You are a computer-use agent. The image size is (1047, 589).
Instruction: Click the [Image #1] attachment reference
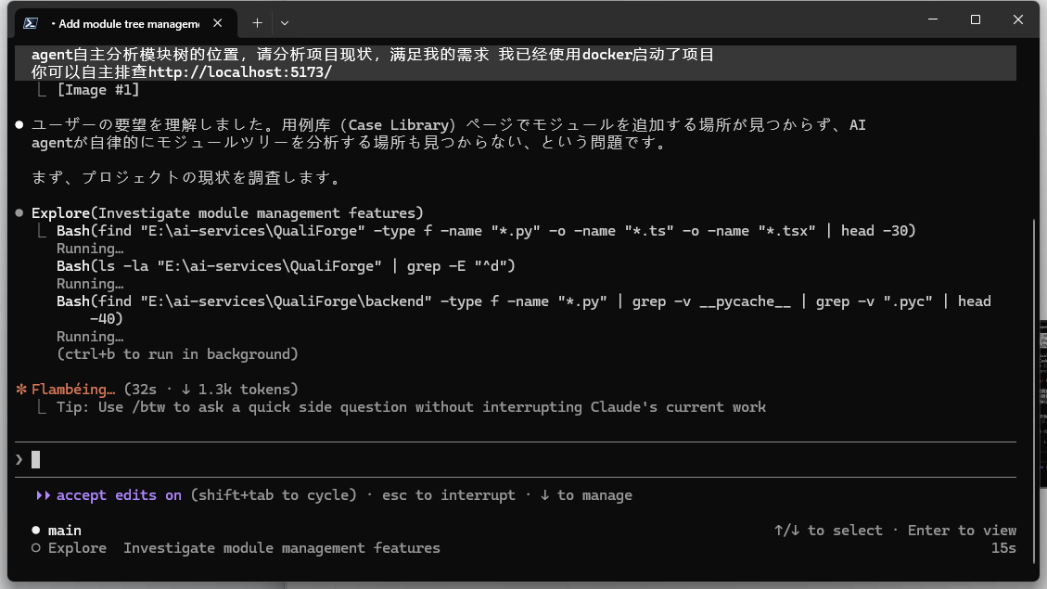(98, 89)
